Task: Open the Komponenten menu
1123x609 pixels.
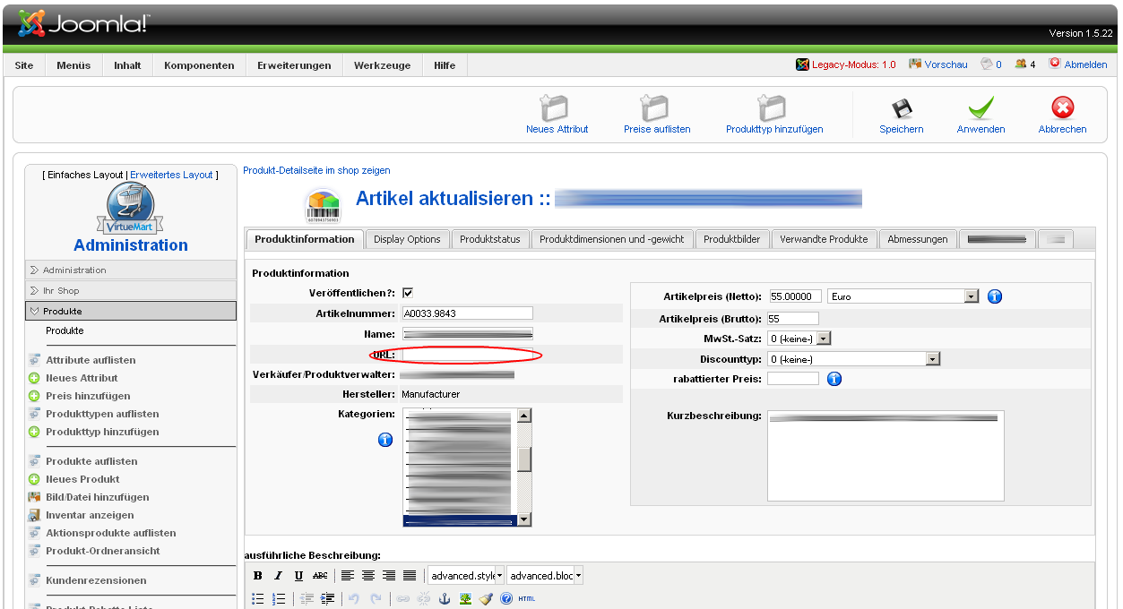Action: coord(199,65)
